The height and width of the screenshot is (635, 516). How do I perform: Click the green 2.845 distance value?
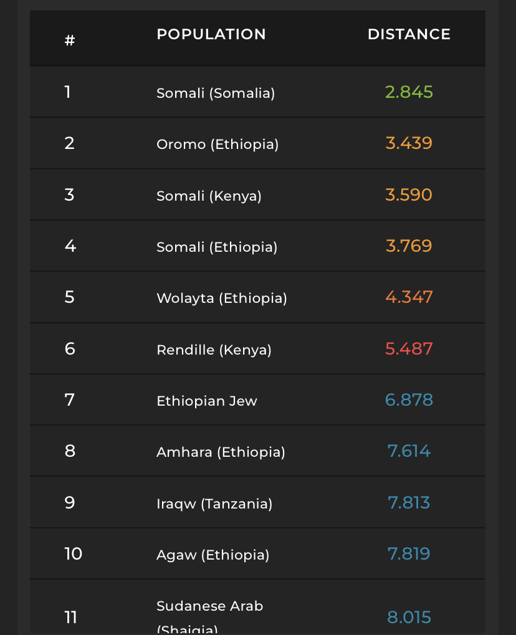pyautogui.click(x=409, y=92)
